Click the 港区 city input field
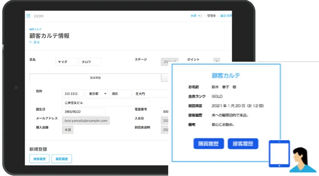The width and height of the screenshot is (319, 176). coord(120,93)
